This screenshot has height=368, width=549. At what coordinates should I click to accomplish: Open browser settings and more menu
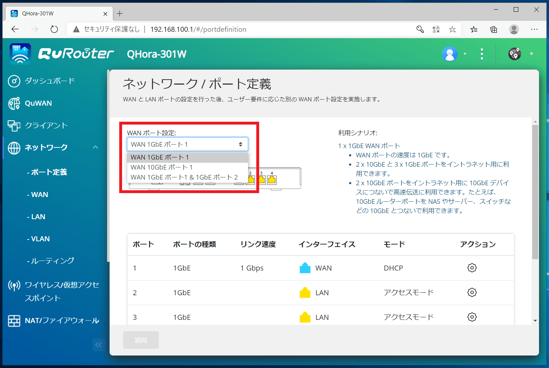click(534, 29)
